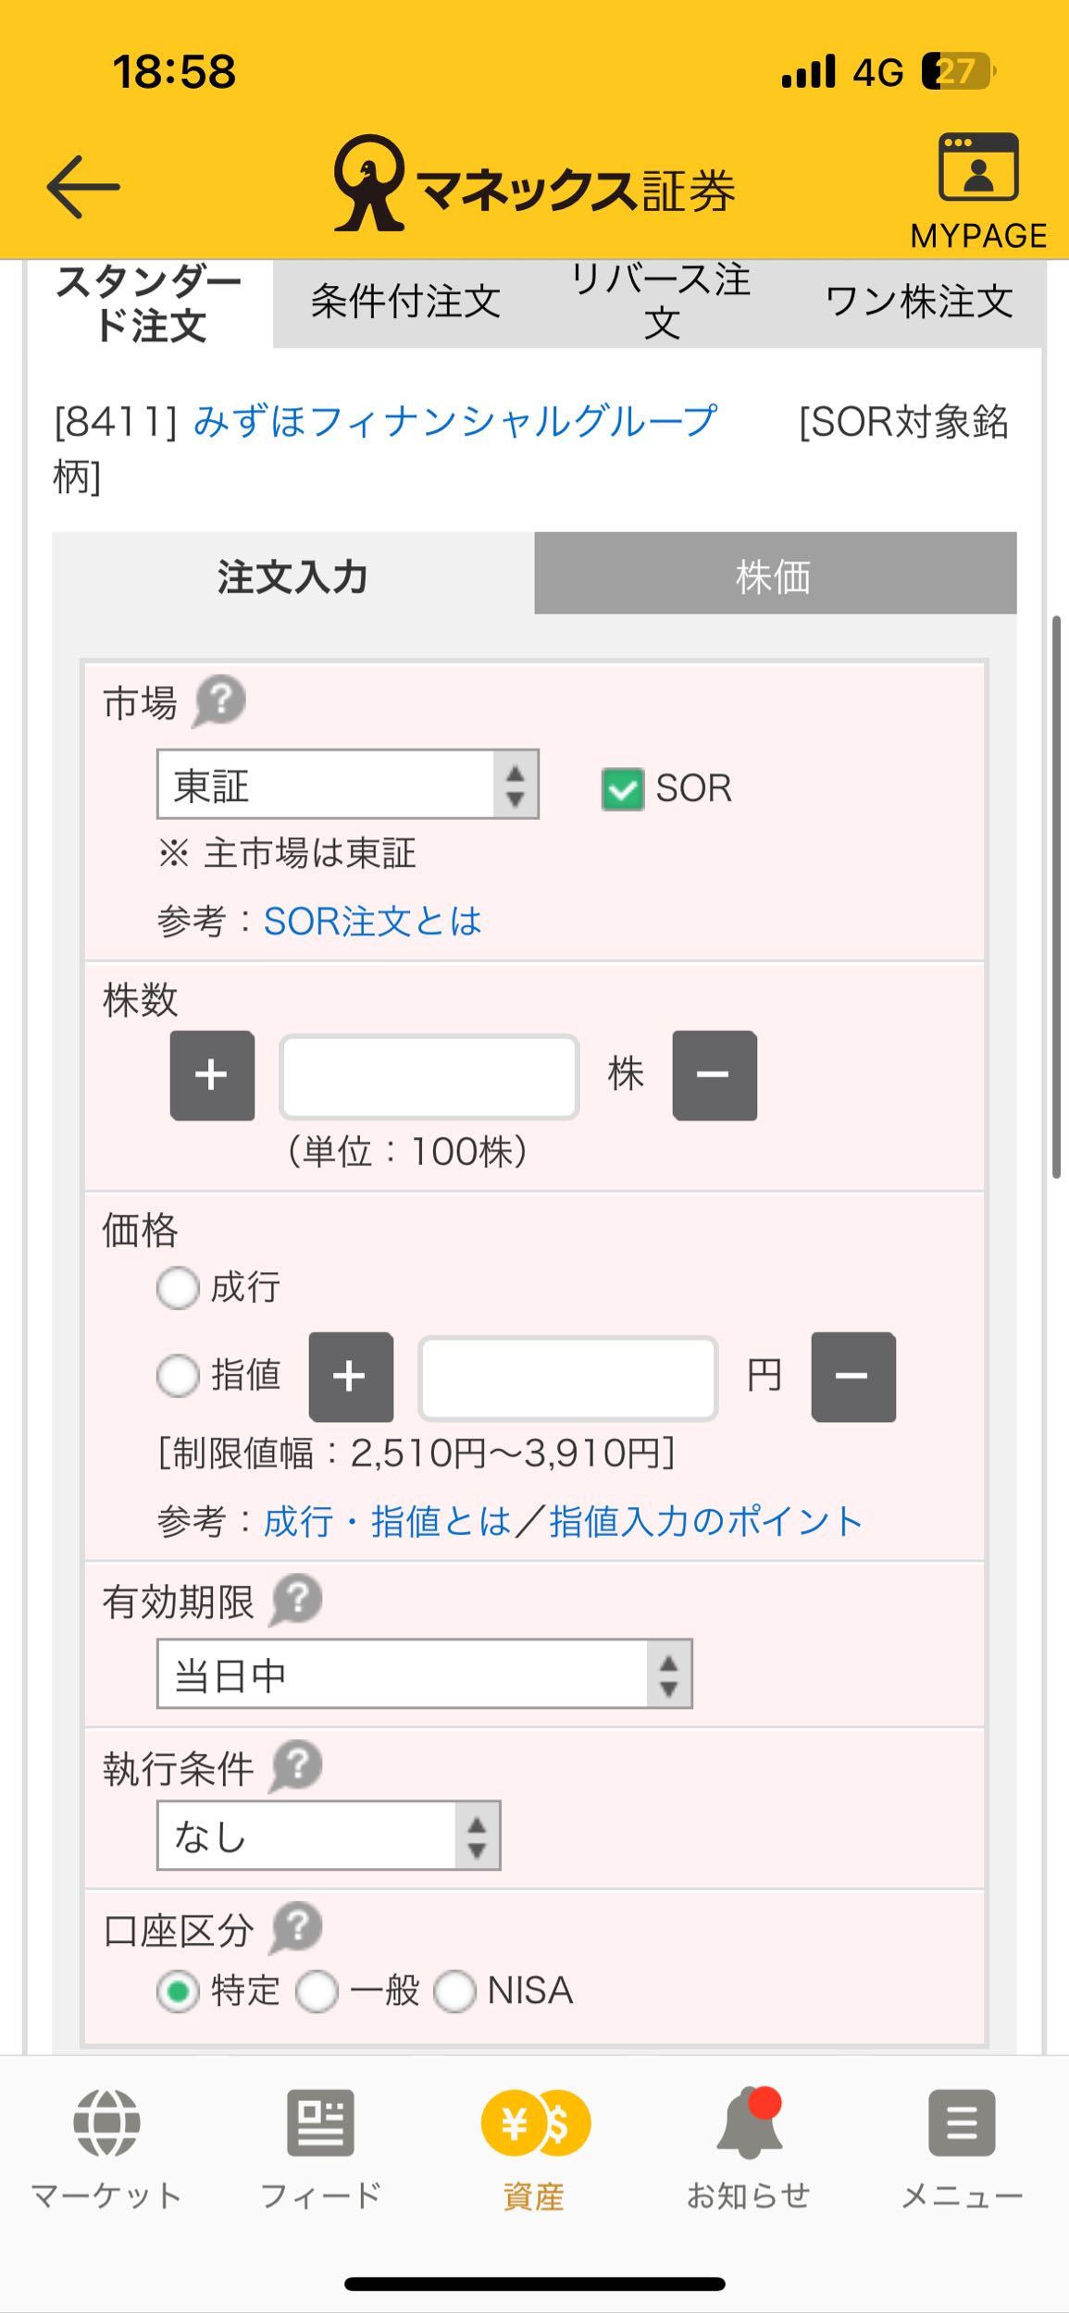This screenshot has width=1069, height=2313.
Task: Open the SOR注文とは reference link
Action: tap(372, 921)
